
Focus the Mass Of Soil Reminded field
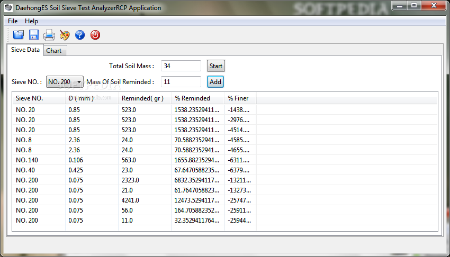point(181,81)
